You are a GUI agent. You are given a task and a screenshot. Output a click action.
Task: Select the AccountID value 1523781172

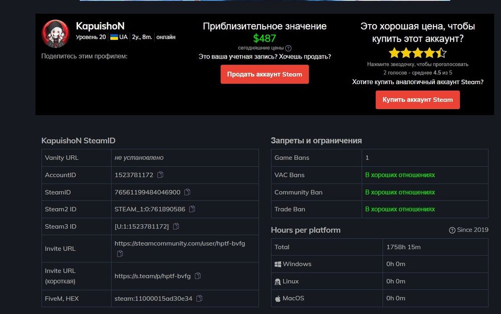134,175
